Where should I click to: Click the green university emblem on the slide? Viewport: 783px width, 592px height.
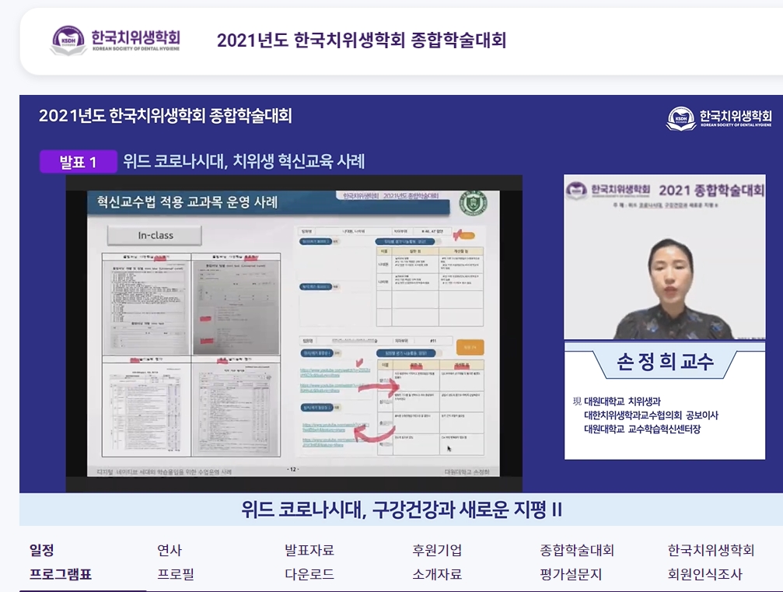tap(473, 204)
